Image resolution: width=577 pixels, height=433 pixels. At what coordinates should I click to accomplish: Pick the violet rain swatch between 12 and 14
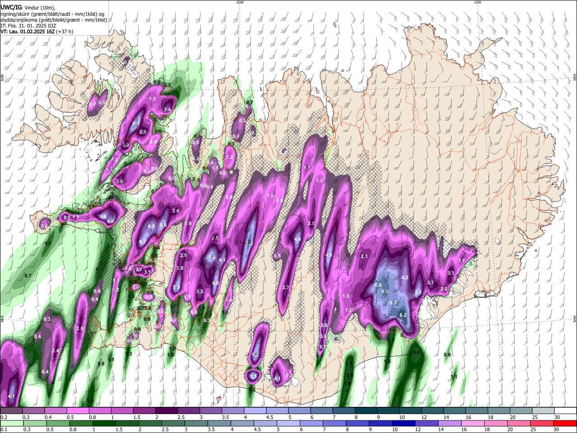coord(426,424)
